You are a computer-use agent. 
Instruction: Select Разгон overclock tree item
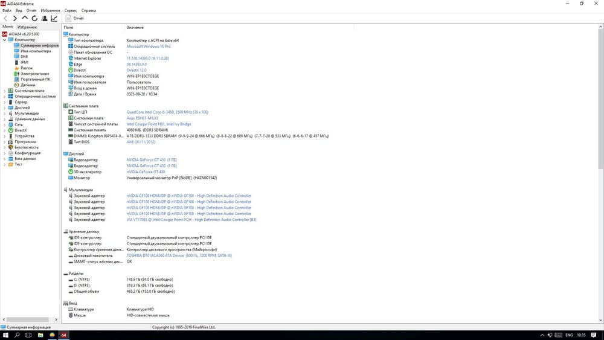(26, 68)
